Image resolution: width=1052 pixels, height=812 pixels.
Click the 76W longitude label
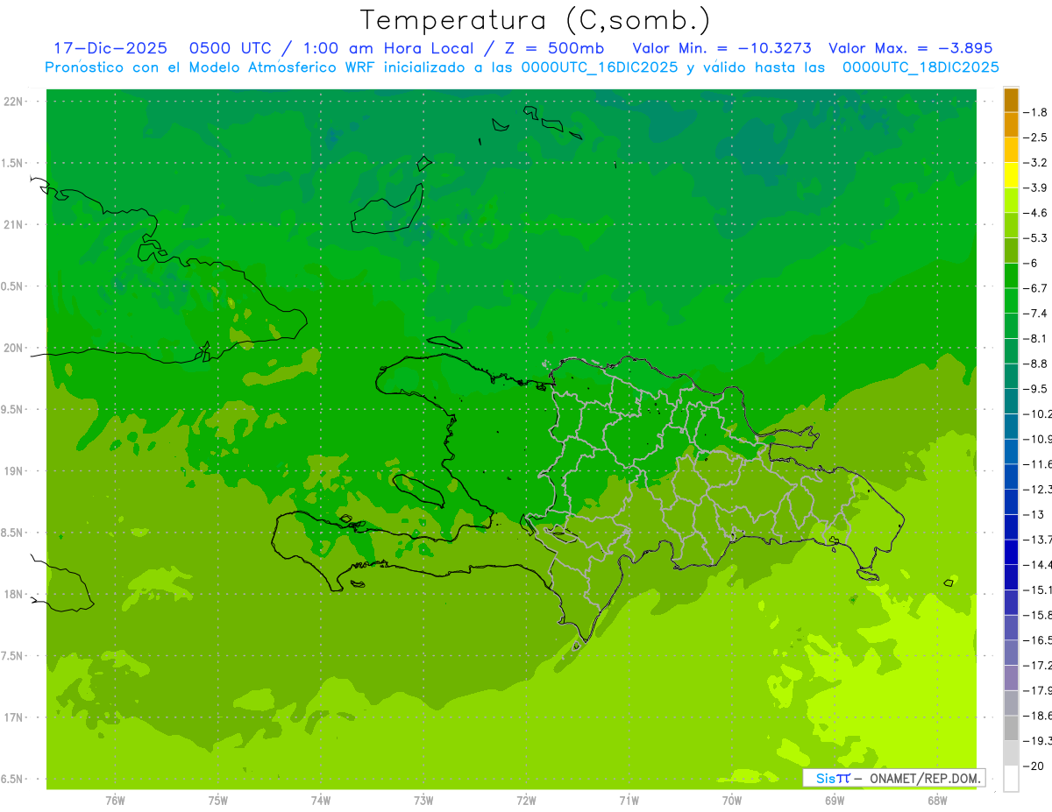coord(115,801)
